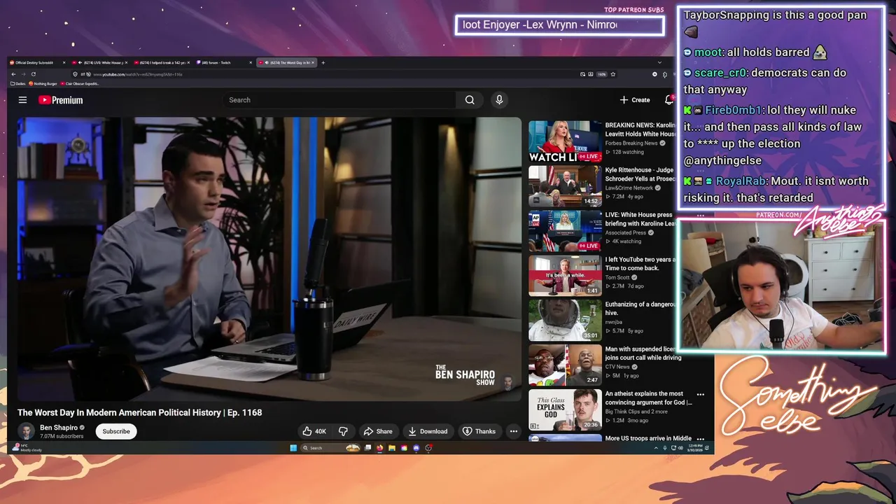
Task: Open File Explorer from taskbar
Action: 392,448
